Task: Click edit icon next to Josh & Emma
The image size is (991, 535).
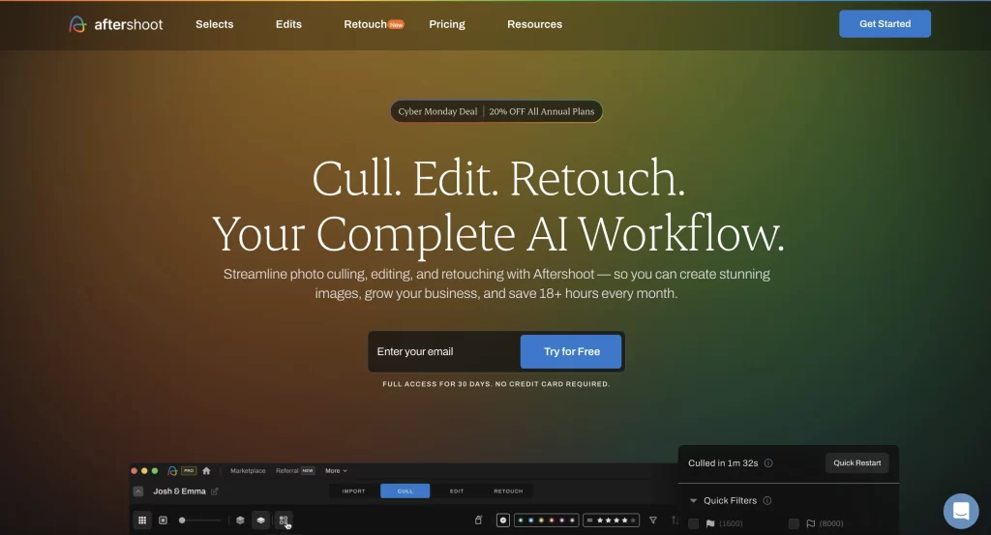Action: coord(215,491)
